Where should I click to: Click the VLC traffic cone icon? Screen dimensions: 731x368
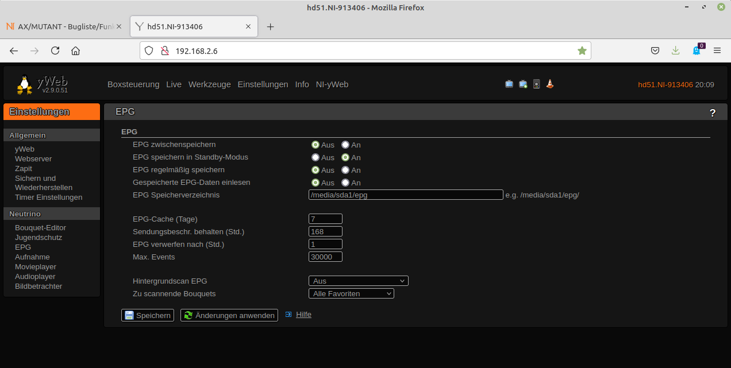point(550,84)
